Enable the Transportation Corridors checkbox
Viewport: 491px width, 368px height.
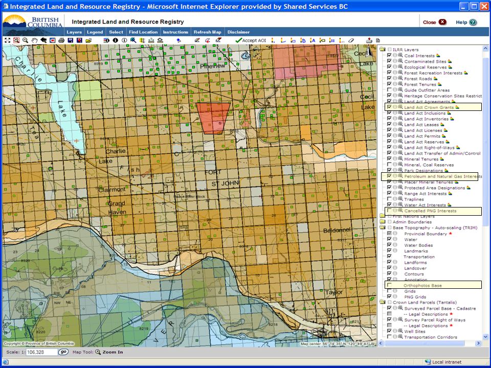coord(389,337)
